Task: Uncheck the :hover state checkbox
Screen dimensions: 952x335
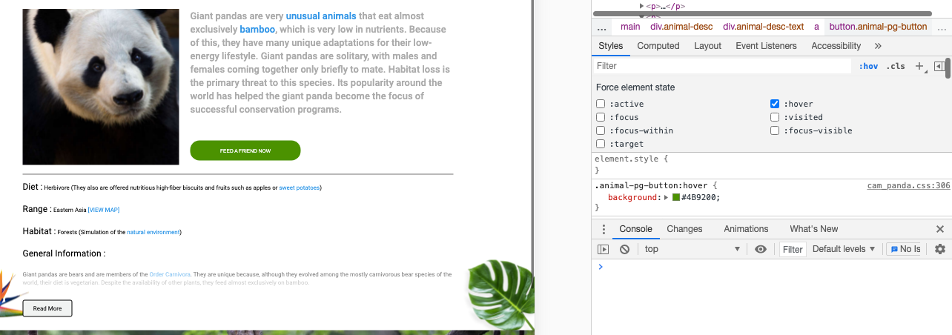Action: [775, 104]
